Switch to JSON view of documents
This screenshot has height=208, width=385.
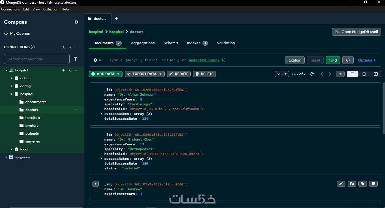tap(364, 74)
